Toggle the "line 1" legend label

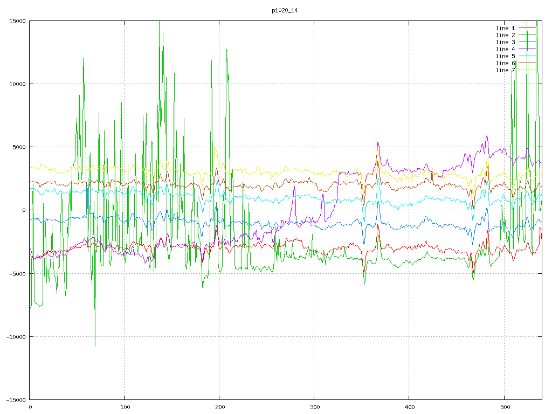[x=506, y=28]
